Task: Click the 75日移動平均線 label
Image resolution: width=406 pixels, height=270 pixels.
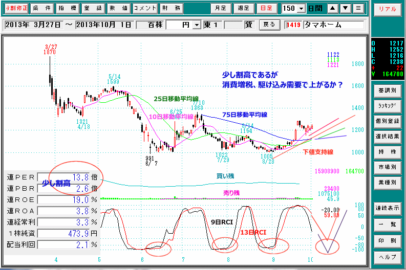Action: tap(245, 115)
